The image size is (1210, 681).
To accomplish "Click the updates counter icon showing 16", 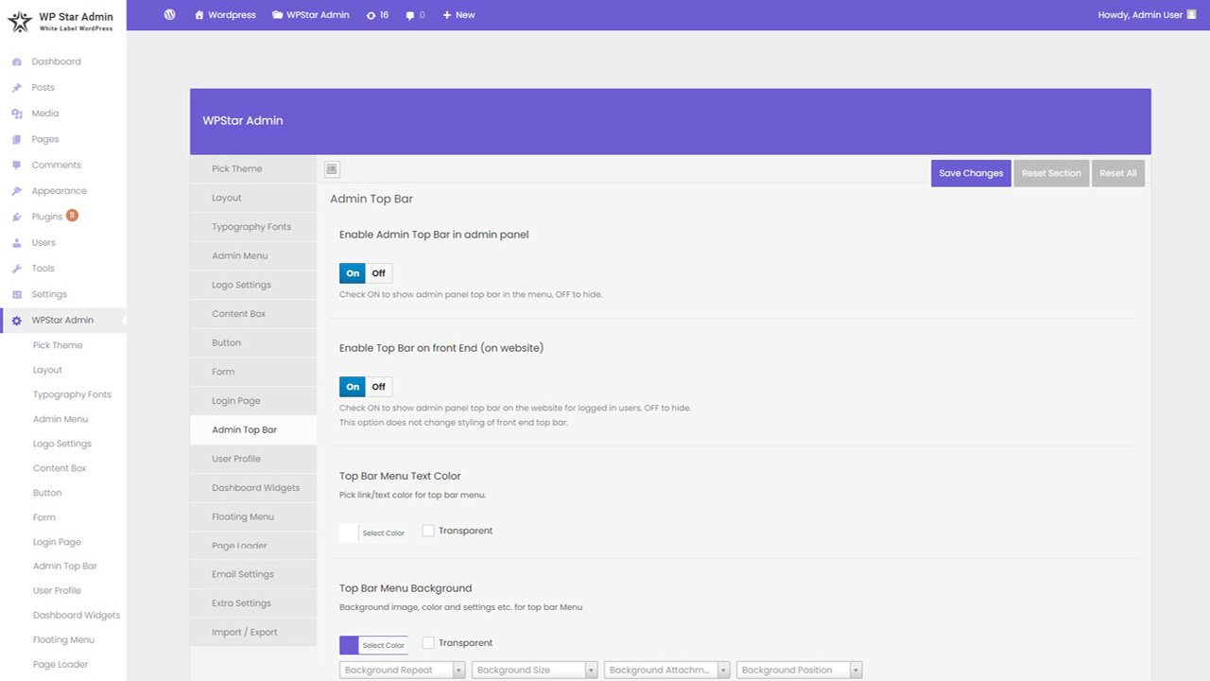I will [371, 15].
